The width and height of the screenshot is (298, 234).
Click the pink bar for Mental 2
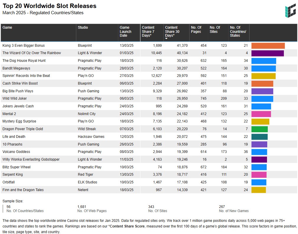(261, 114)
